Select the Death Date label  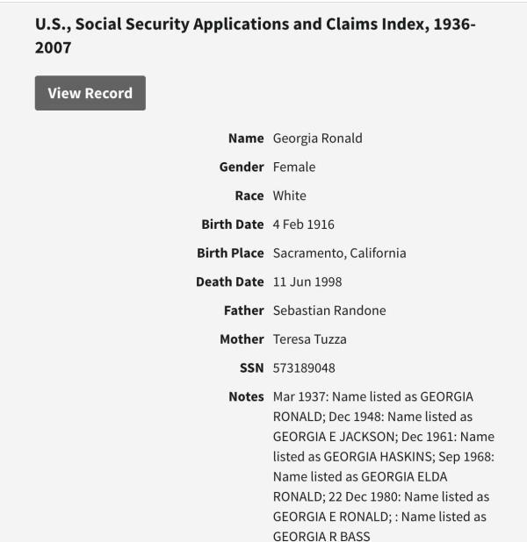229,282
